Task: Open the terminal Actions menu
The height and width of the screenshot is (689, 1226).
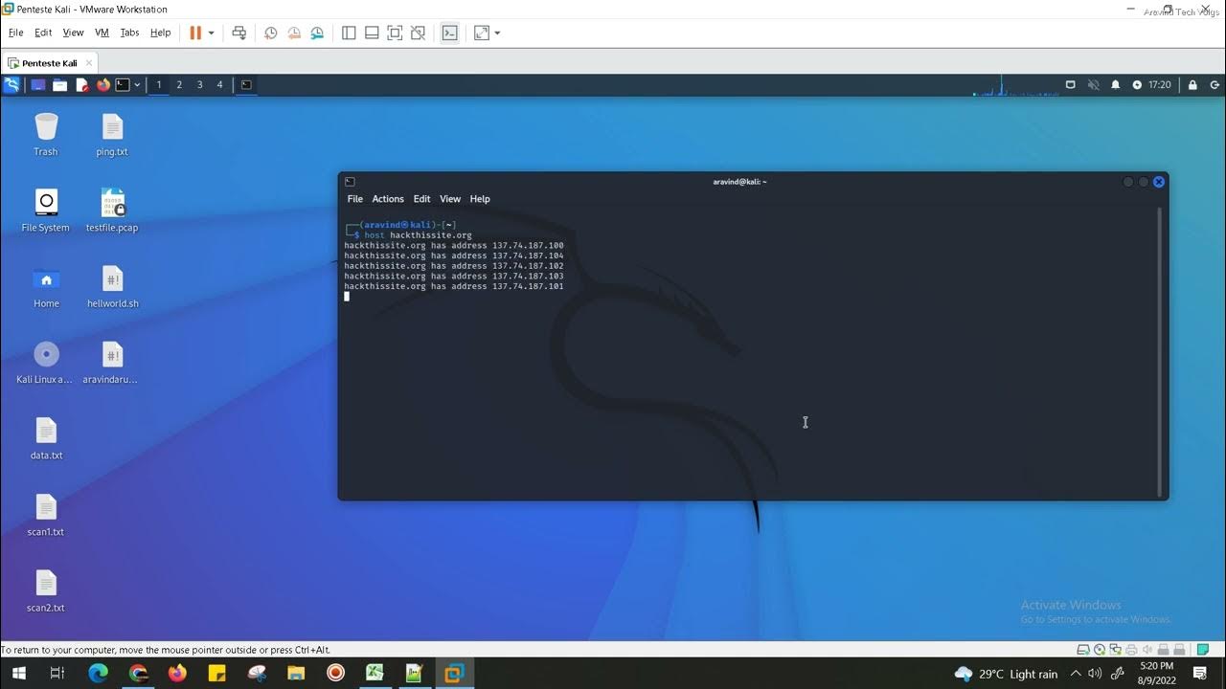Action: pyautogui.click(x=388, y=199)
